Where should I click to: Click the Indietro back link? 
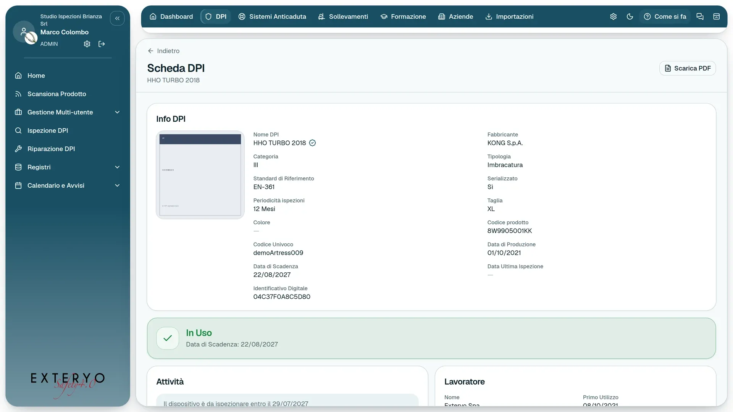[x=163, y=51]
